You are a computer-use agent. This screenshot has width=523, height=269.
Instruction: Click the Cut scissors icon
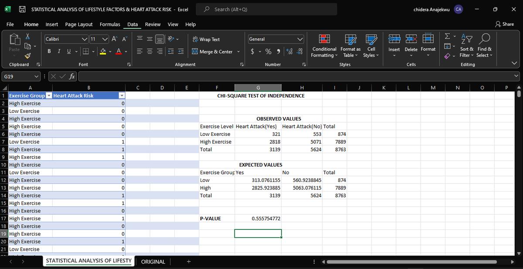[27, 37]
